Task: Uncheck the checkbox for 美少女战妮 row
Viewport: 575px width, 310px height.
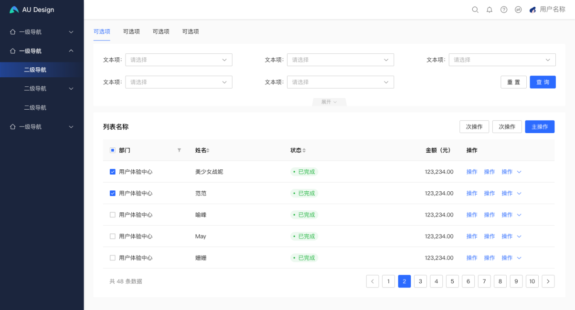Action: point(113,172)
